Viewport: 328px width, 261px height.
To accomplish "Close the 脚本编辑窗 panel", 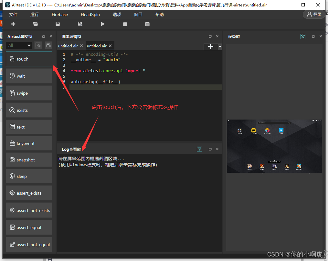I will 217,36.
